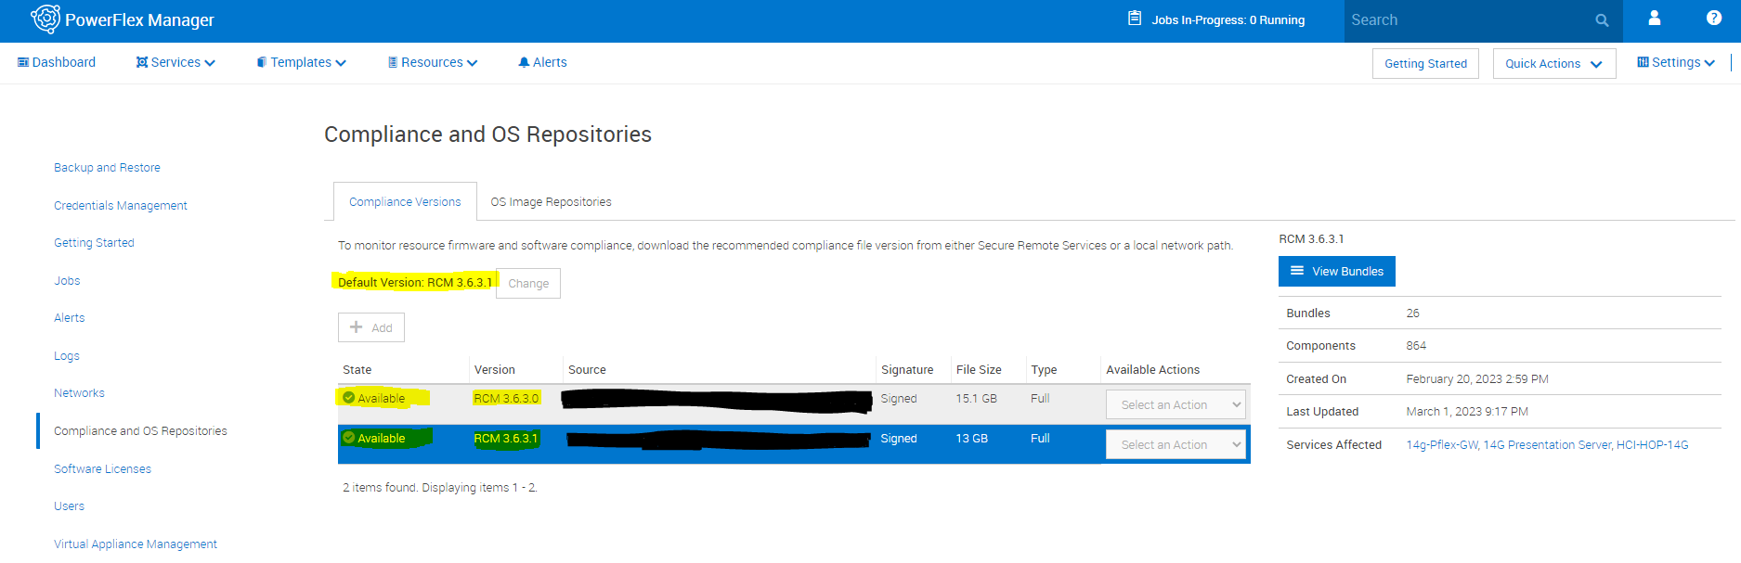Expand the Resources menu chevron
The image size is (1741, 563).
472,63
